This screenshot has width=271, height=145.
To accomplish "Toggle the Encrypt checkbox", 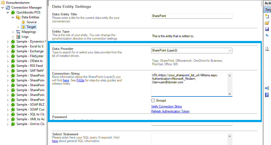I will (x=153, y=101).
